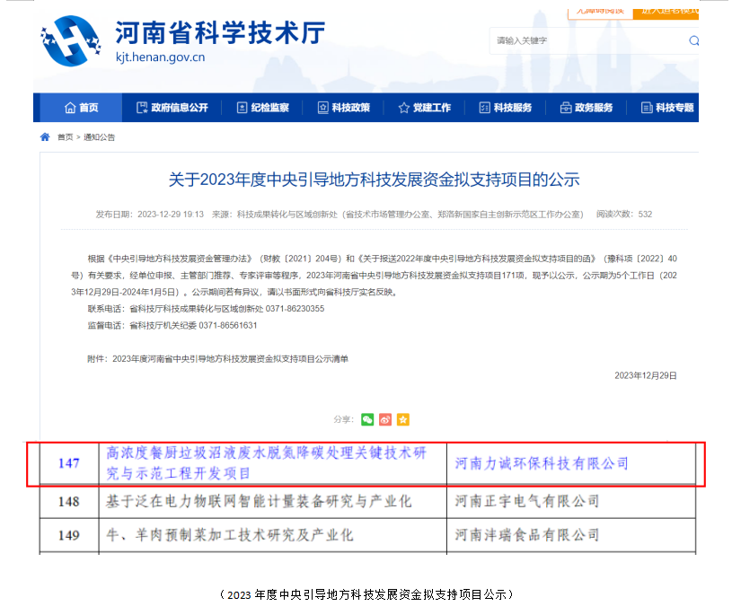The width and height of the screenshot is (732, 615).
Task: Share the article via Weibo icon
Action: (385, 419)
